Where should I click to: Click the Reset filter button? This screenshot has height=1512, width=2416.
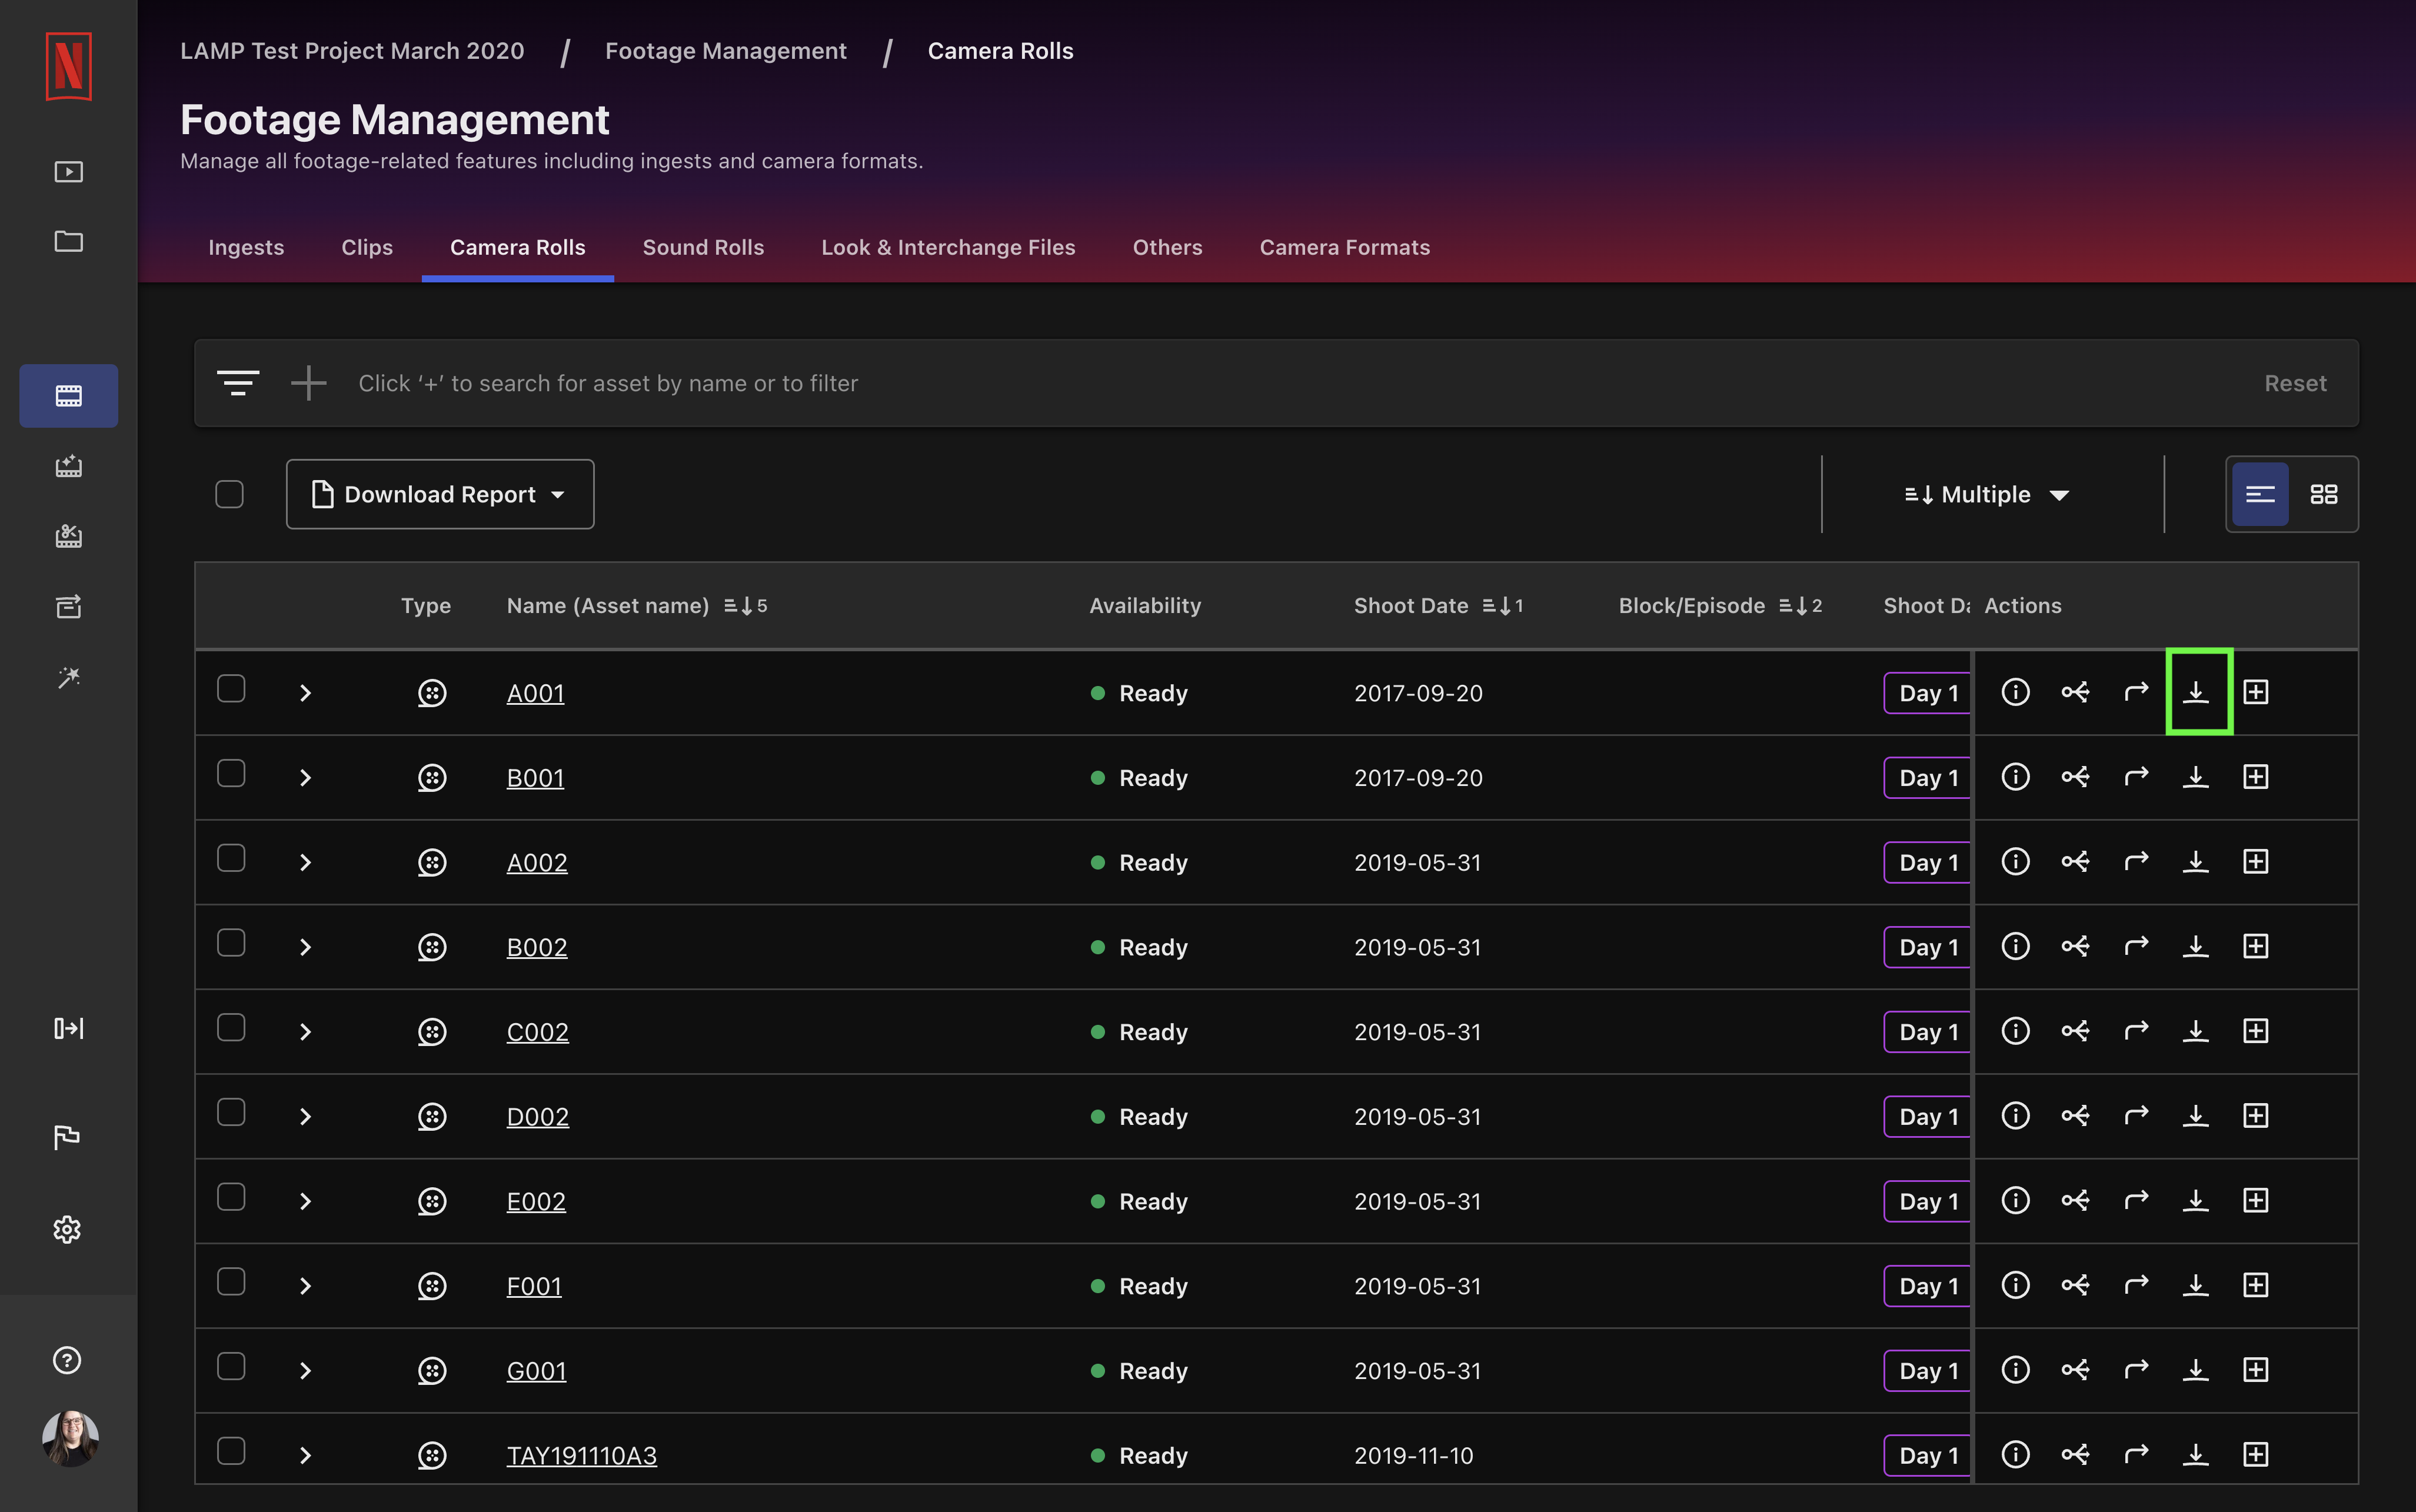coord(2295,383)
